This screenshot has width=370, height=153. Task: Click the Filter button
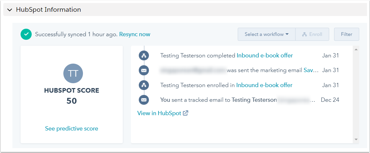[346, 34]
